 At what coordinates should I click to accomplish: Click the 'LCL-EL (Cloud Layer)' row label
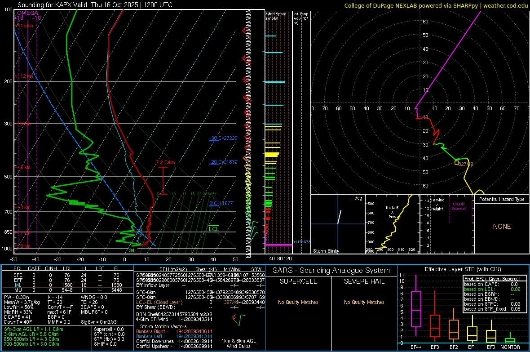pos(159,302)
